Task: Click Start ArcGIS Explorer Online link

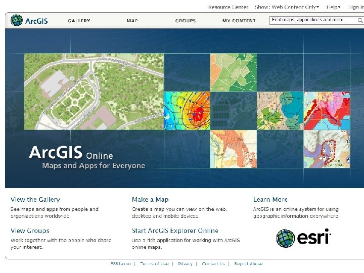Action: click(175, 231)
